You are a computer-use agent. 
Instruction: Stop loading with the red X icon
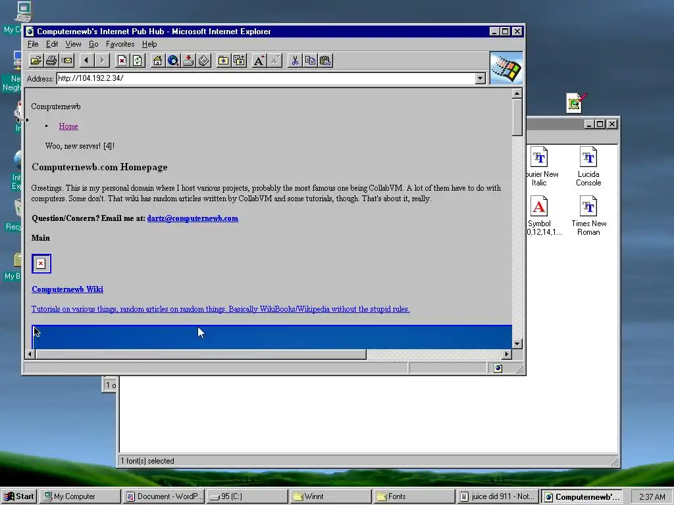point(122,60)
